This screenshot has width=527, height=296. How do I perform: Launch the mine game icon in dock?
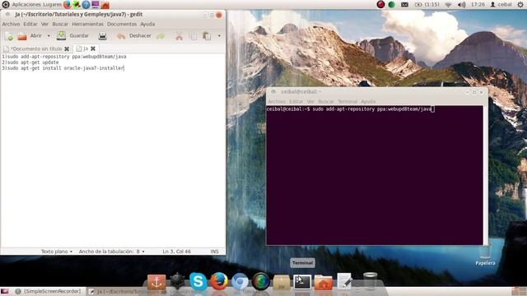177,281
